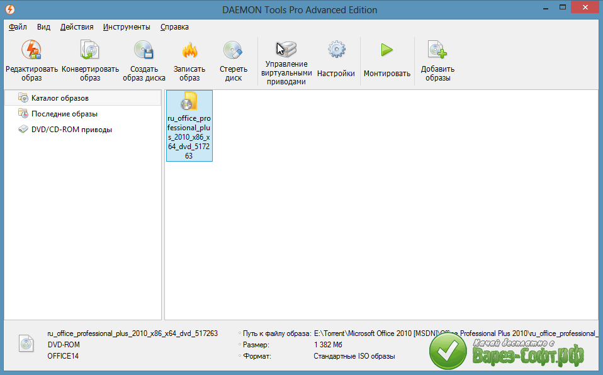This screenshot has height=375, width=603.
Task: Open the Действия menu
Action: pyautogui.click(x=77, y=27)
